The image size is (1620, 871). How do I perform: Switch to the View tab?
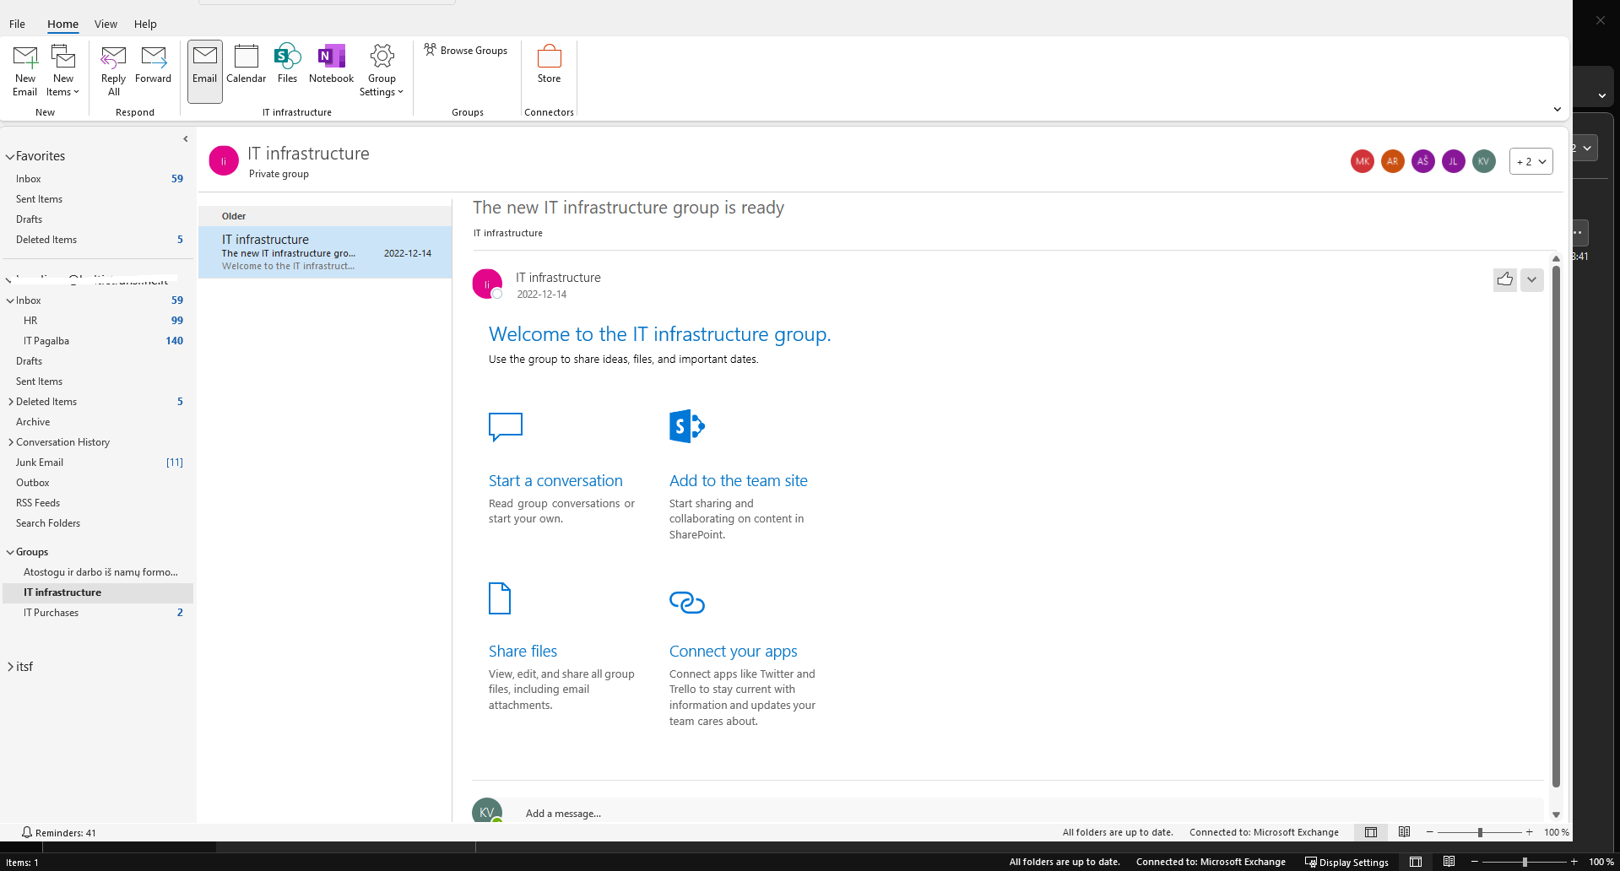point(106,24)
